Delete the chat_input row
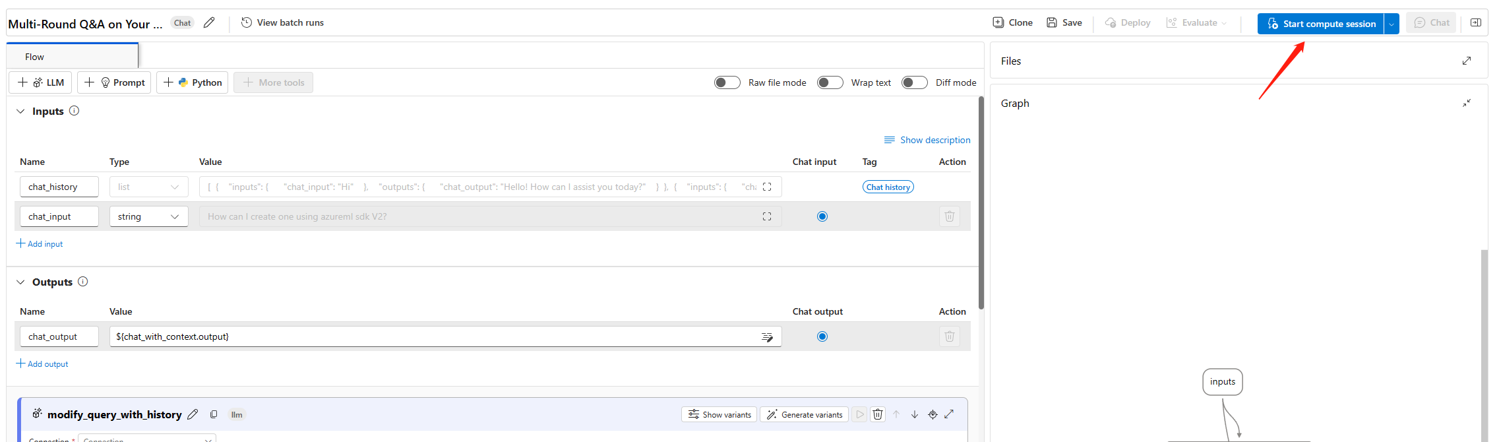Screen dimensions: 1499x442 (x=950, y=216)
